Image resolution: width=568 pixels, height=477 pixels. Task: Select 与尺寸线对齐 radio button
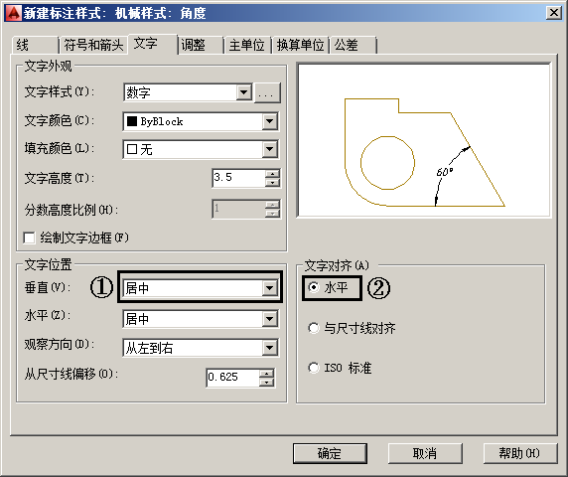314,328
